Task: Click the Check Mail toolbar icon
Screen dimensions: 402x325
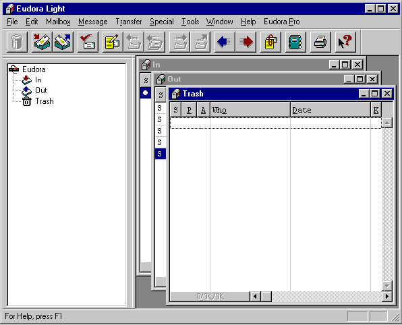Action: coord(88,42)
